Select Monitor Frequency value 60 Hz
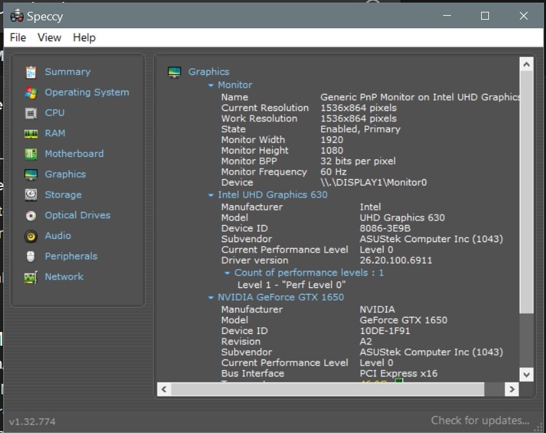This screenshot has height=433, width=546. [x=333, y=172]
